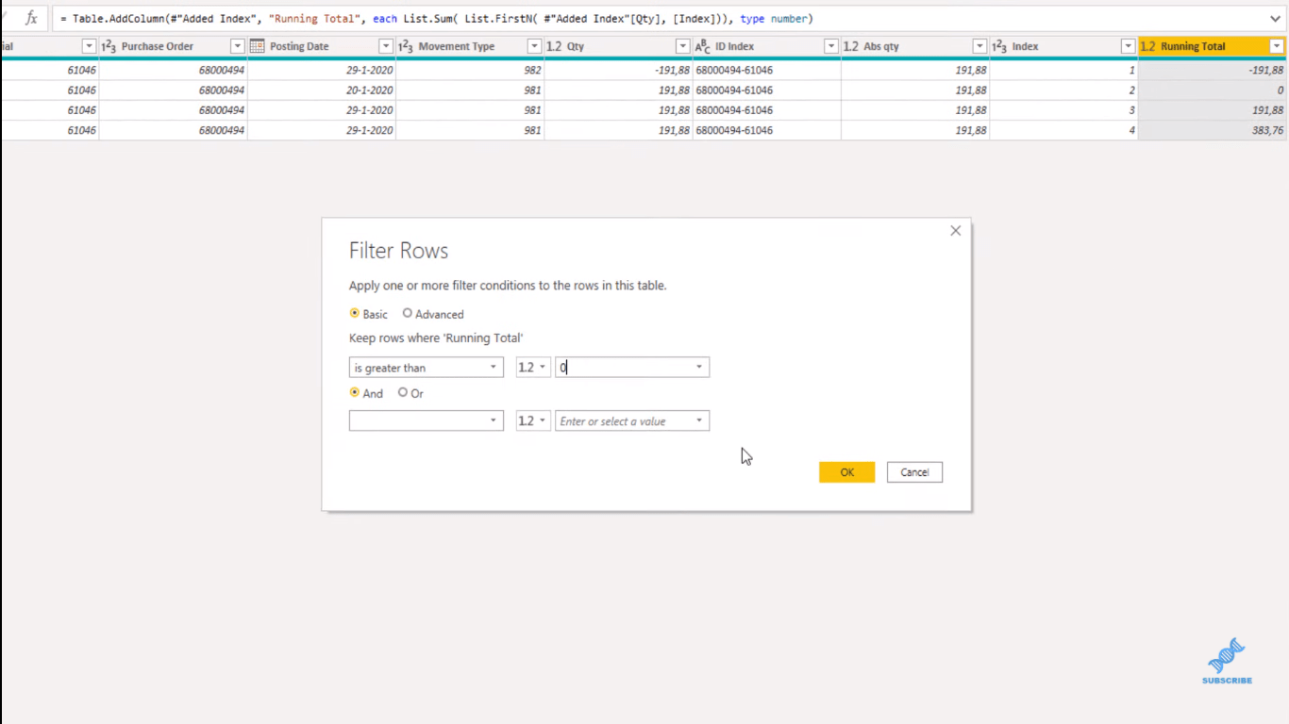Expand the formula bar chevron
Viewport: 1289px width, 724px height.
coord(1276,19)
